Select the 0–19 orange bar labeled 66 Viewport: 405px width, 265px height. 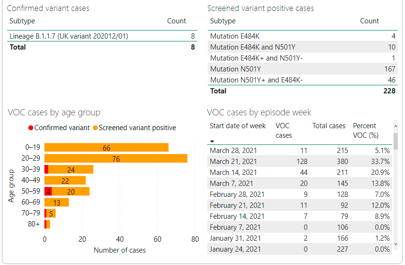coord(107,147)
